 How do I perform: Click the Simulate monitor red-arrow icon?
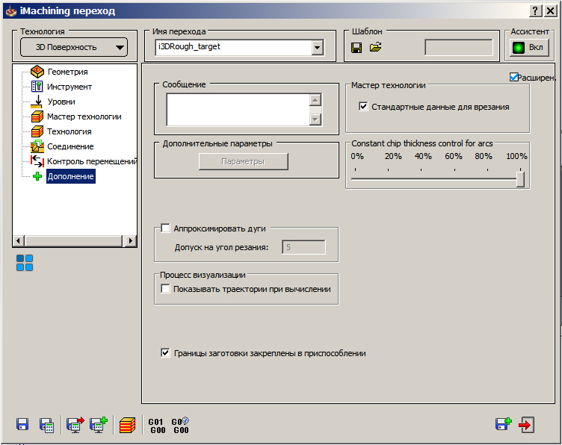(x=75, y=425)
